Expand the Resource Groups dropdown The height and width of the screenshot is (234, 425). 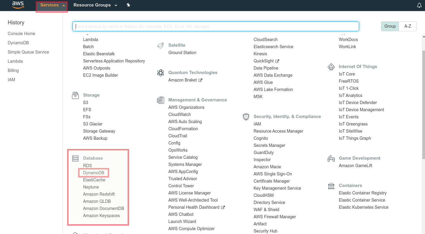click(95, 5)
